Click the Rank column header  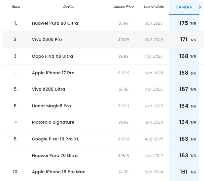16,7
